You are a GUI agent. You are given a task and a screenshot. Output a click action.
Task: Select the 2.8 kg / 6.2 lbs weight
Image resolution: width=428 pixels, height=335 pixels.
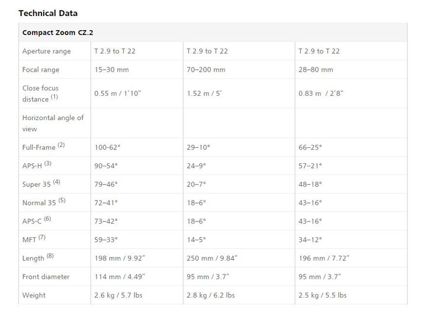211,295
